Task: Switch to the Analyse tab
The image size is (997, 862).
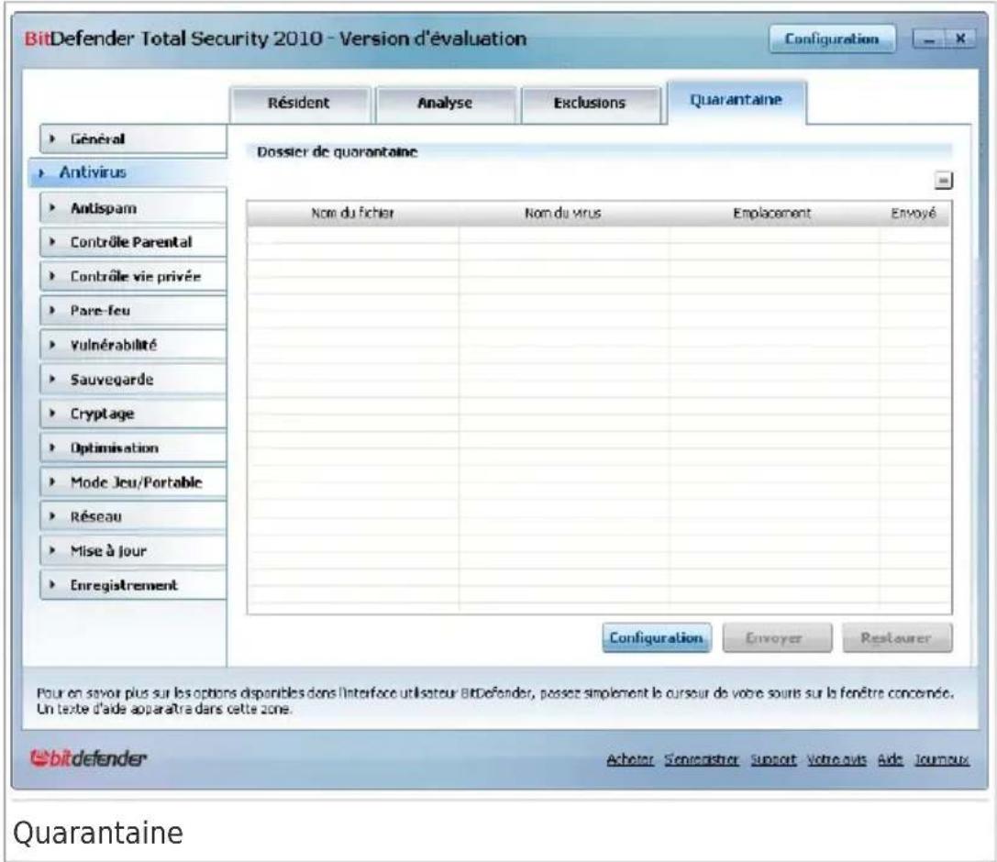Action: (x=445, y=104)
